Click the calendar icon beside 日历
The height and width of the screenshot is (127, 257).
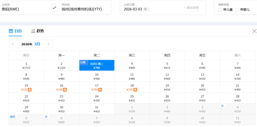11,31
